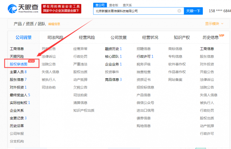Click the 编辑信息 link
This screenshot has width=231, height=149.
click(x=54, y=24)
